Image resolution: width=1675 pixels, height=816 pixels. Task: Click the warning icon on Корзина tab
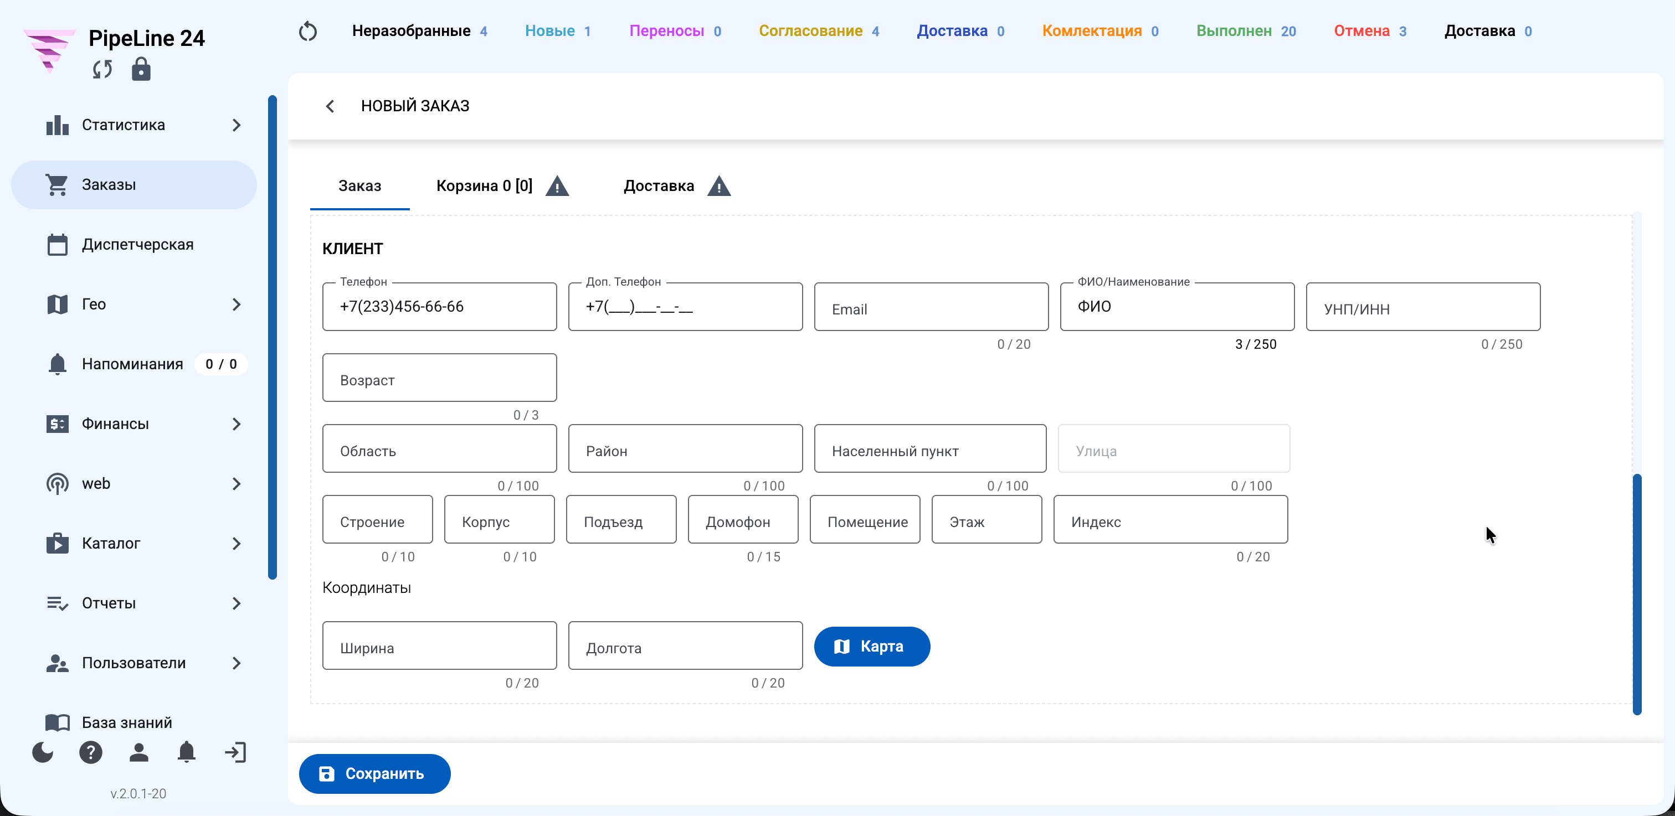[557, 186]
